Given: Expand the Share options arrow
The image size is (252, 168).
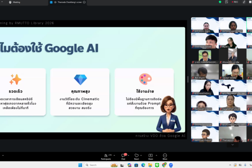Looking at the screenshot, I should (x=156, y=155).
